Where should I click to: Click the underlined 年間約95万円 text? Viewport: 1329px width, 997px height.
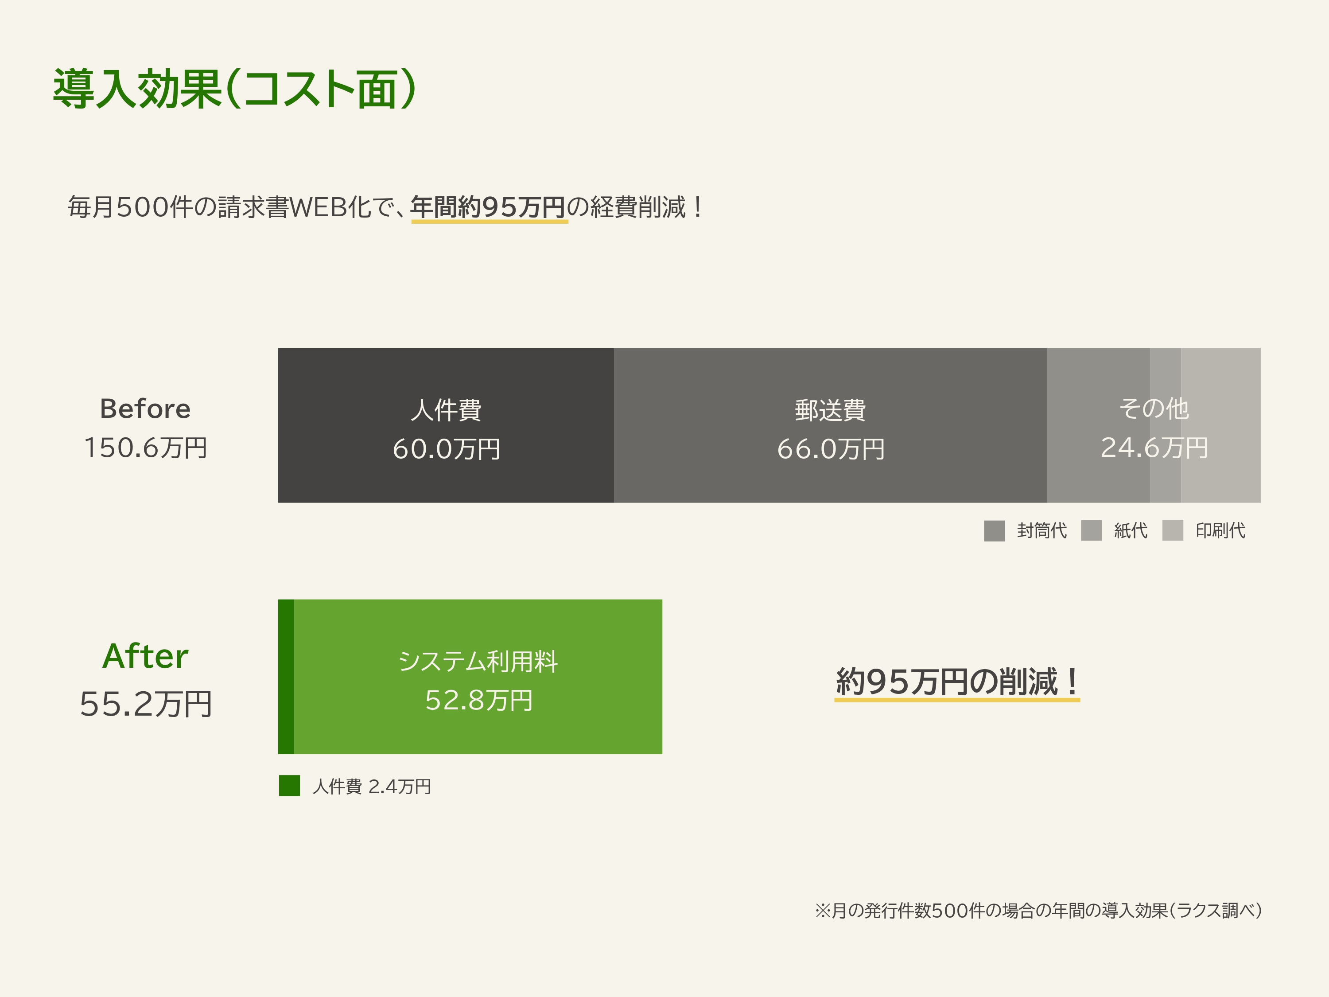point(488,207)
